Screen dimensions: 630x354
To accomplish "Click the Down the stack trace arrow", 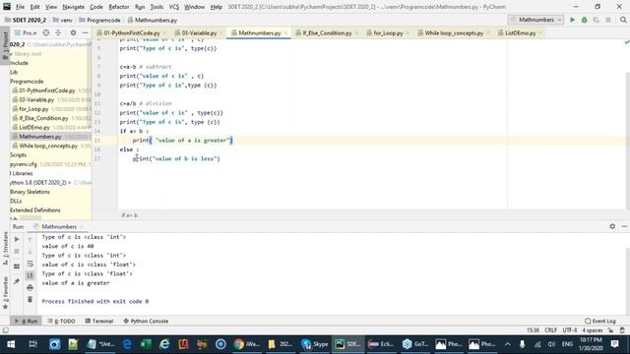I will pos(30,252).
